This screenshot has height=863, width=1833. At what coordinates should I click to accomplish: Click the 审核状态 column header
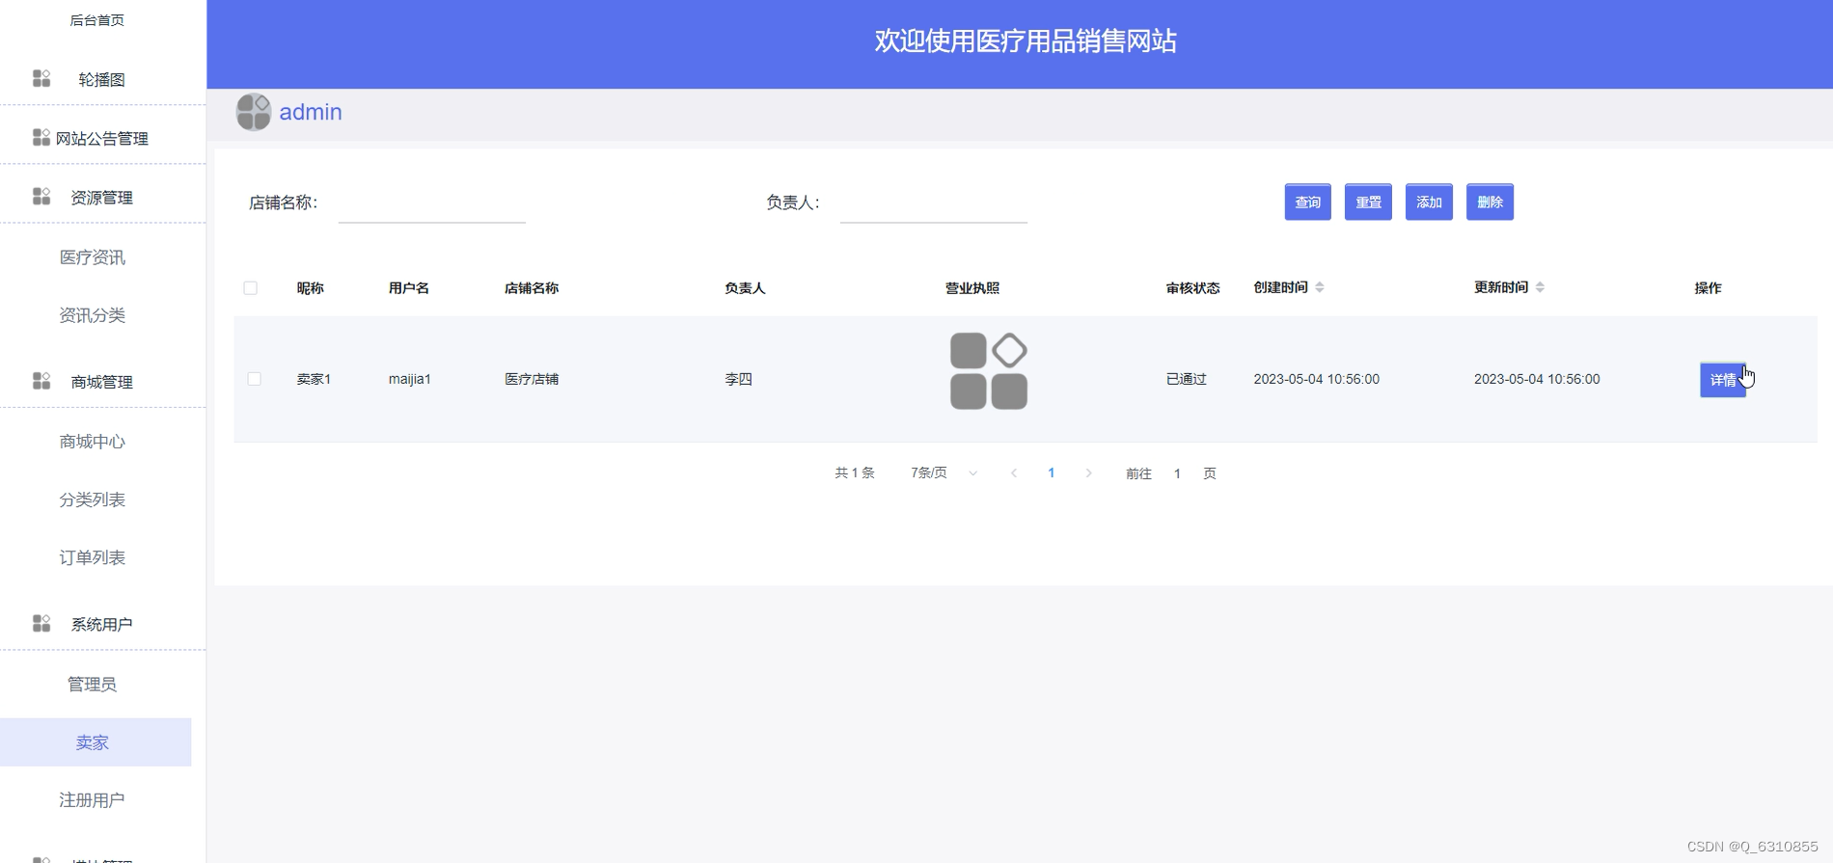1192,287
